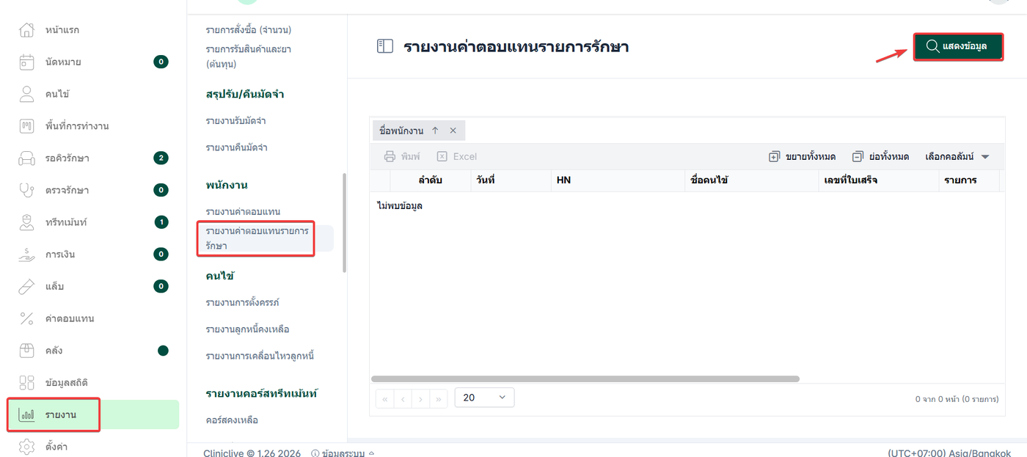Click the รายการ column header
This screenshot has width=1027, height=457.
pos(968,180)
